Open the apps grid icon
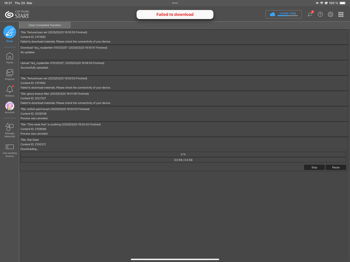The image size is (350, 262). 341,15
